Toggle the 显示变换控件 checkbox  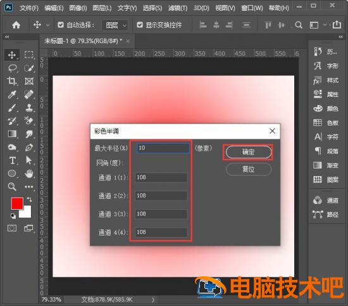pyautogui.click(x=140, y=25)
